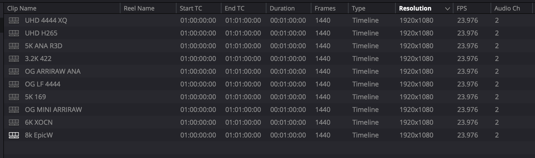This screenshot has width=535, height=158.
Task: Click the Start TC column header
Action: [x=191, y=8]
